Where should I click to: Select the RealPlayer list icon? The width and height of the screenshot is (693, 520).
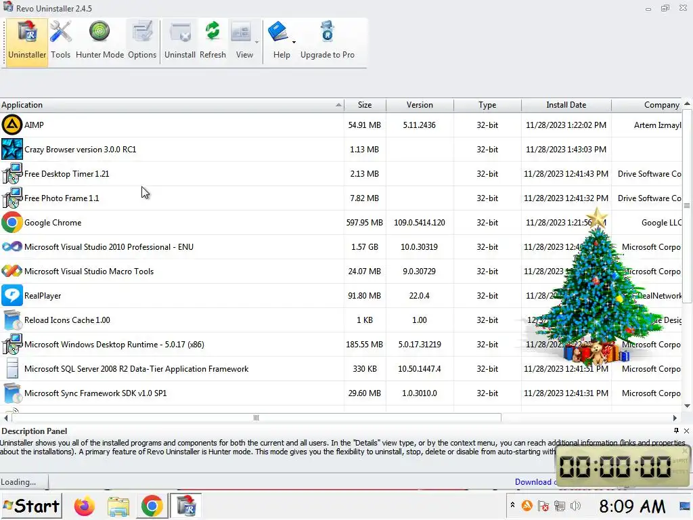click(12, 295)
